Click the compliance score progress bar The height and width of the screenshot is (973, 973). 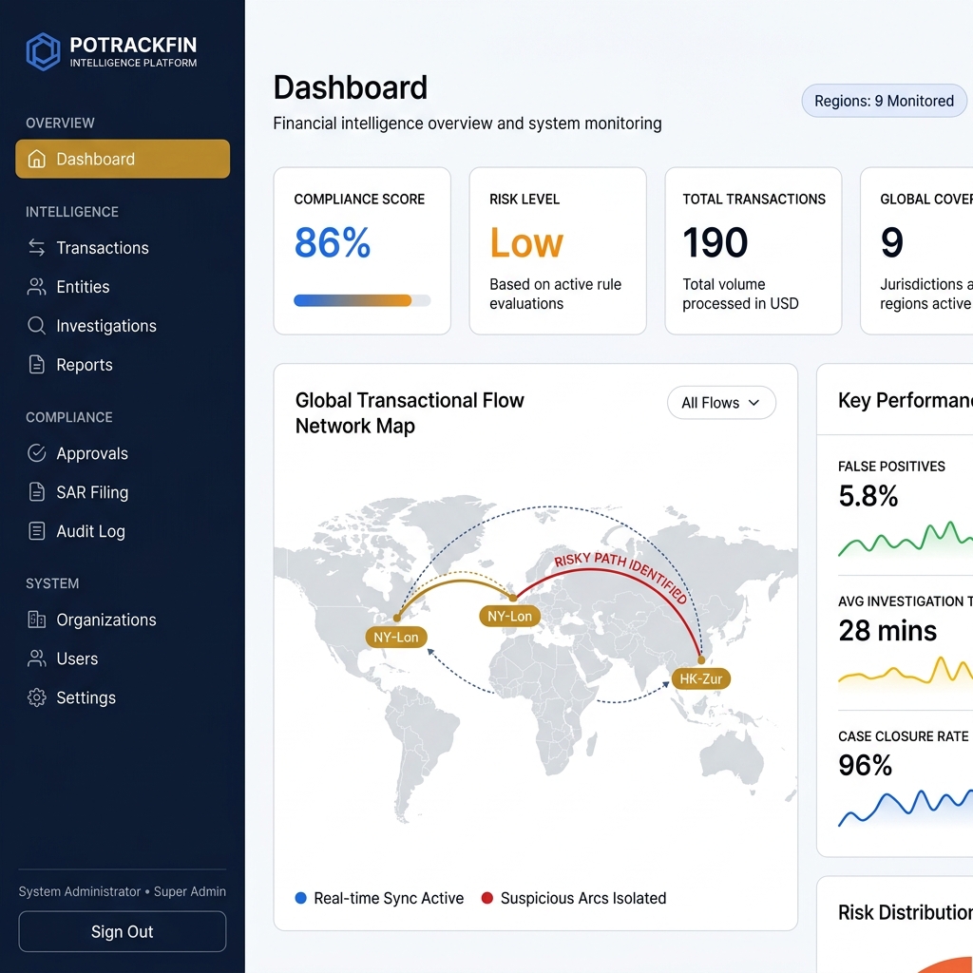pos(362,300)
